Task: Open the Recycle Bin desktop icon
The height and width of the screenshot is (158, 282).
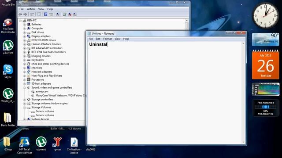Action: pyautogui.click(x=8, y=3)
